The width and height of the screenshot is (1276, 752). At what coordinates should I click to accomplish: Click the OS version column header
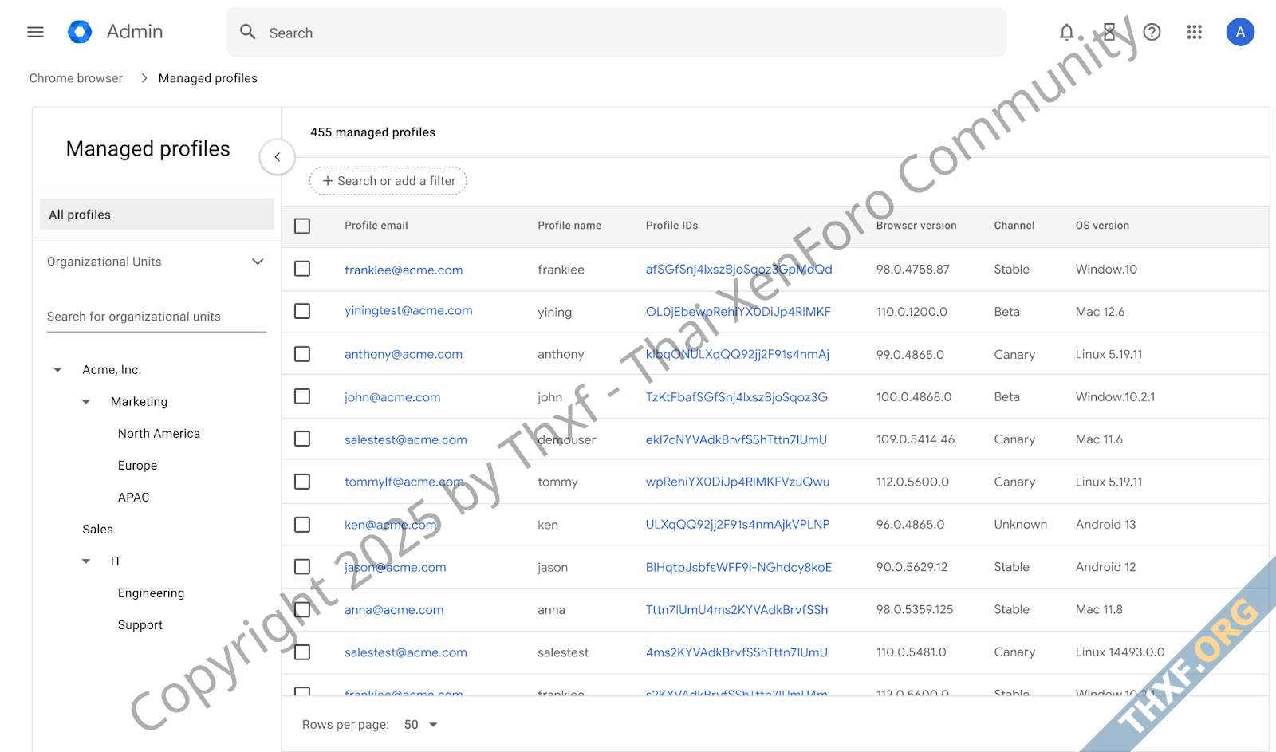[x=1102, y=226]
